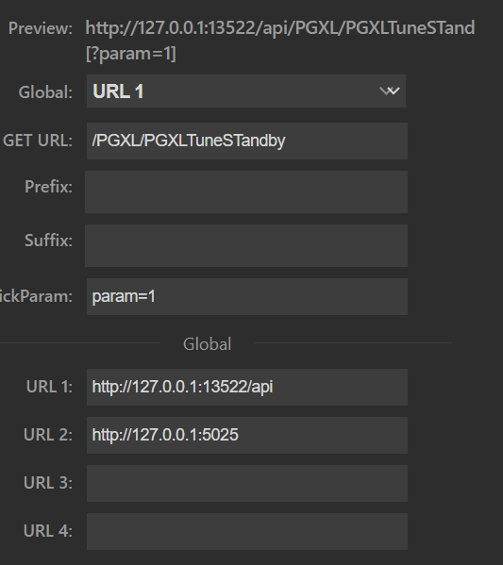Screen dimensions: 503x565
Task: Click the Global section divider heading
Action: tap(207, 343)
